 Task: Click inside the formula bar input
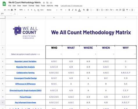click(x=78, y=14)
